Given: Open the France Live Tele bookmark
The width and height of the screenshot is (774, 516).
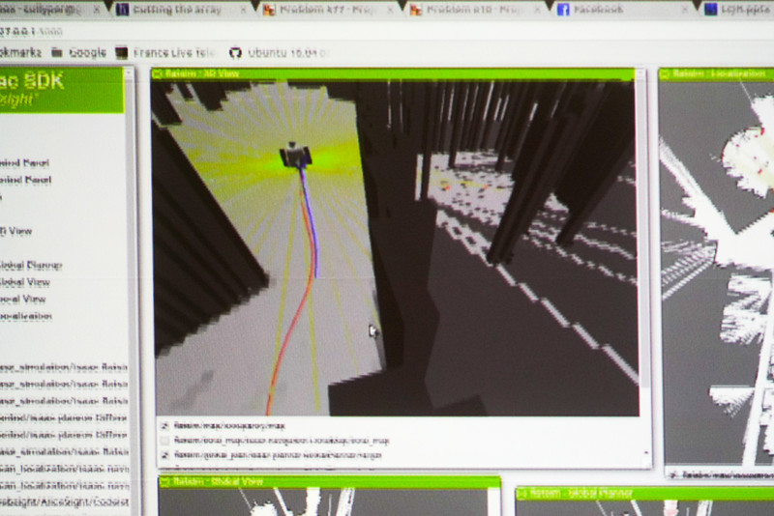Looking at the screenshot, I should (x=165, y=52).
